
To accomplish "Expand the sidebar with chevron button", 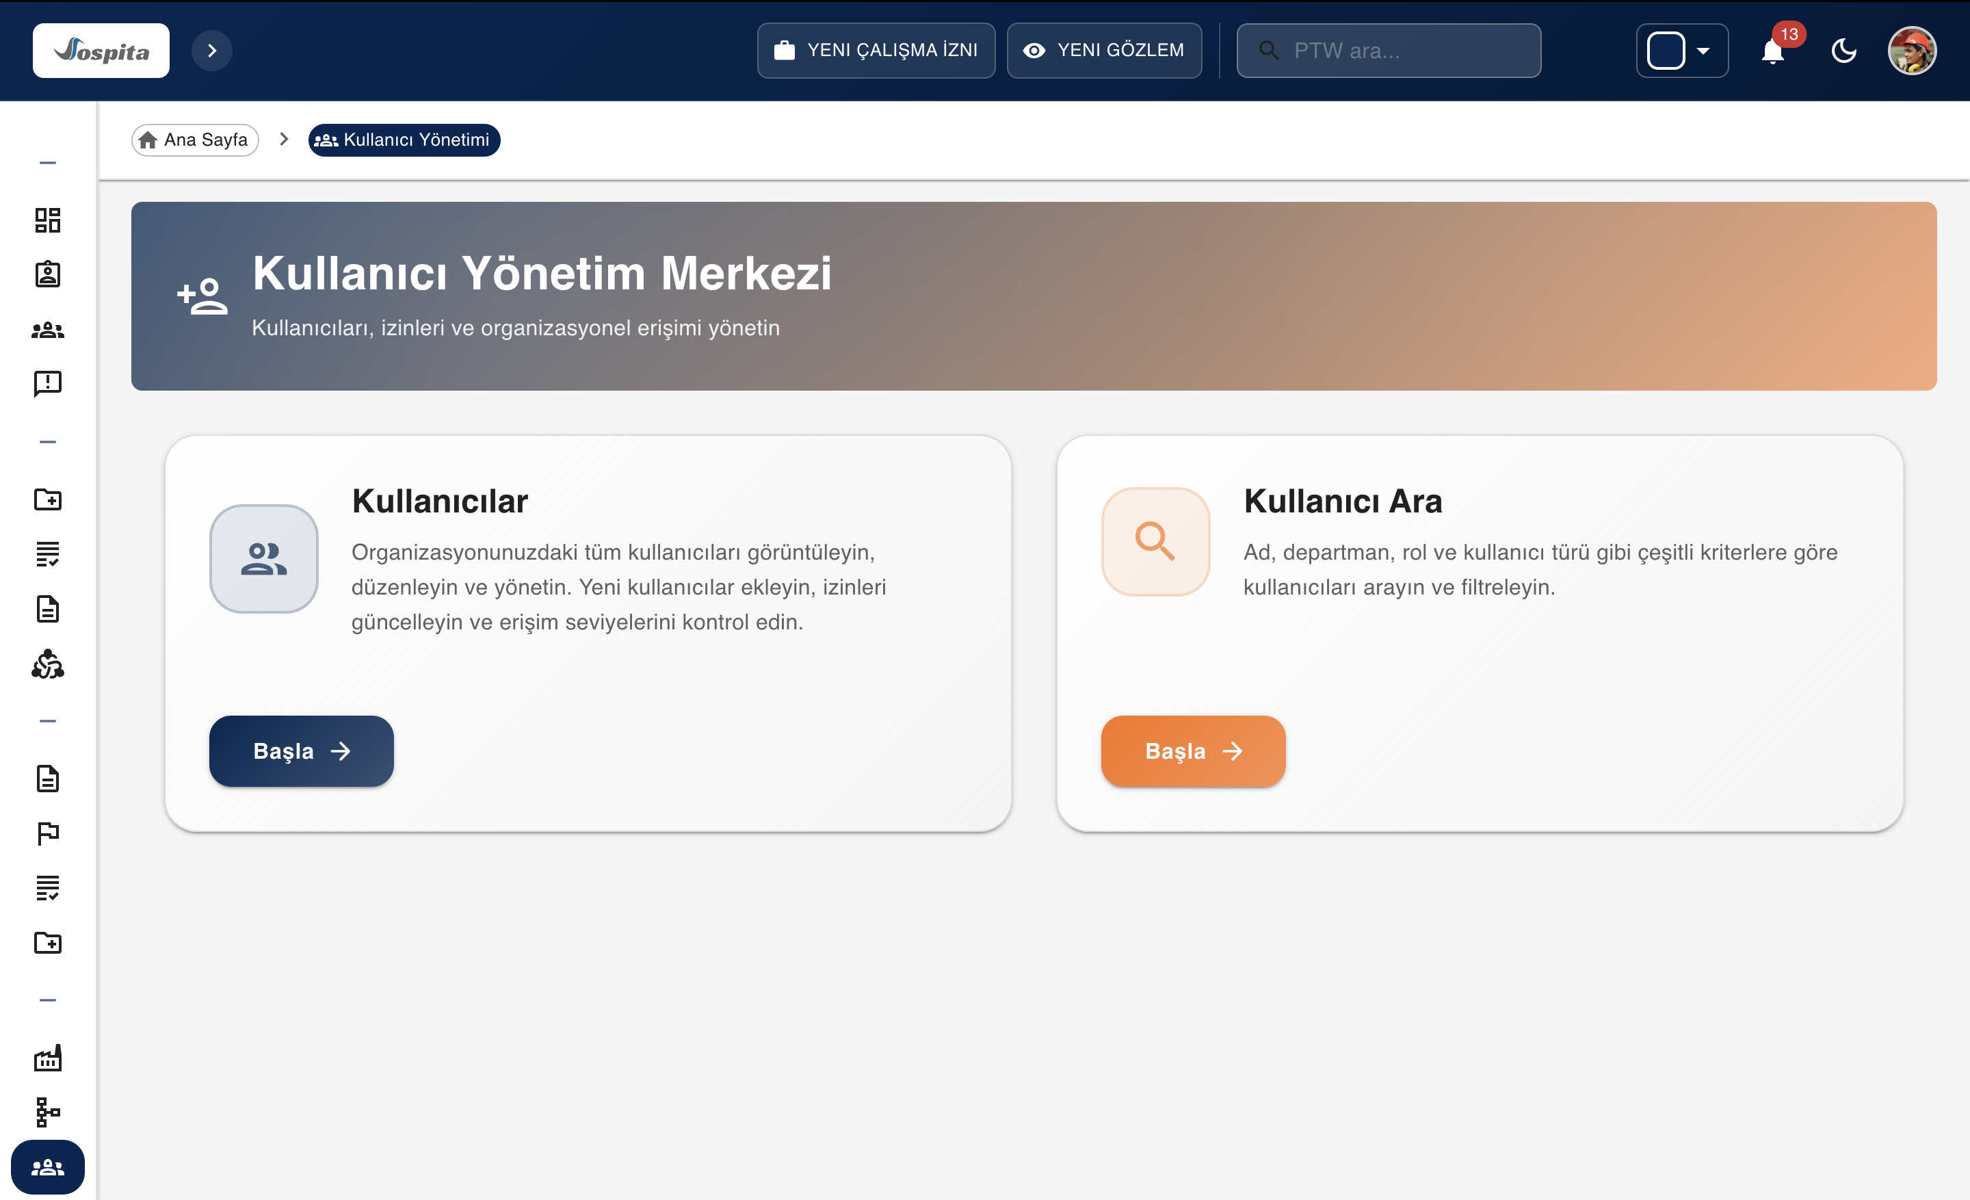I will pyautogui.click(x=212, y=51).
